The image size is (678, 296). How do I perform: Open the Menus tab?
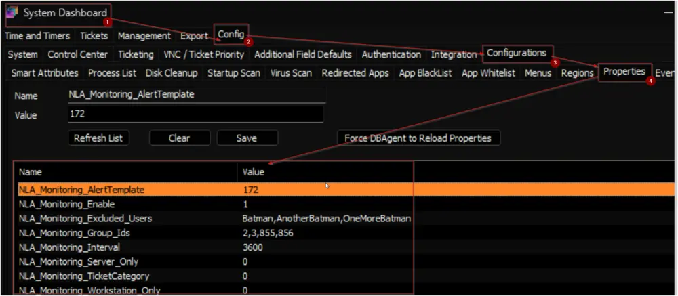538,73
